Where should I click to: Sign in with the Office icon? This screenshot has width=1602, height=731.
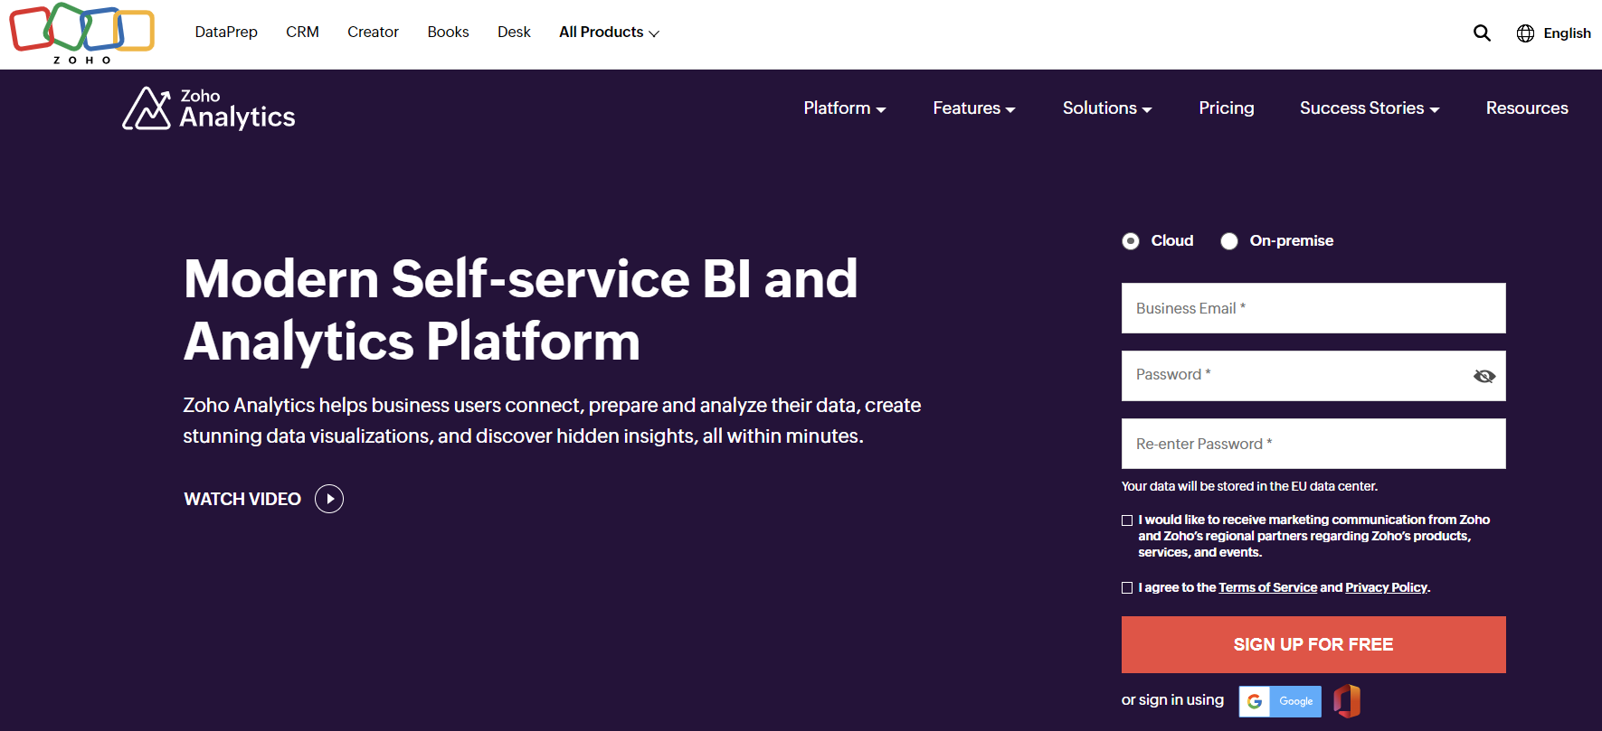click(1347, 701)
